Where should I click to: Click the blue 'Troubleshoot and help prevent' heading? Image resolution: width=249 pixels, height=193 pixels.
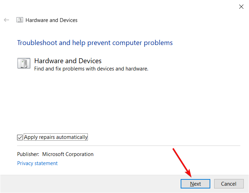[95, 43]
